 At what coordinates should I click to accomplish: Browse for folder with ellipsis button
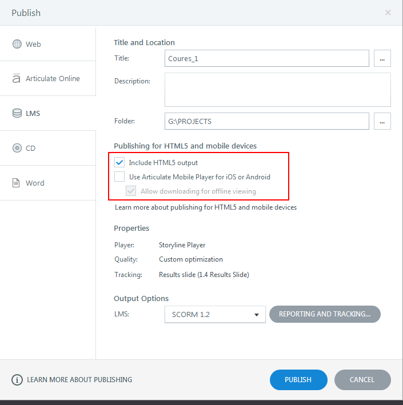pos(382,121)
